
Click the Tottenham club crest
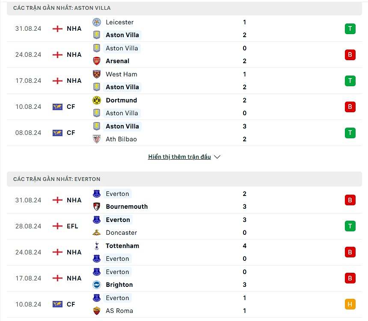tap(97, 246)
